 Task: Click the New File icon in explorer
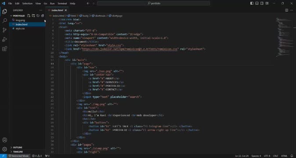point(29,16)
